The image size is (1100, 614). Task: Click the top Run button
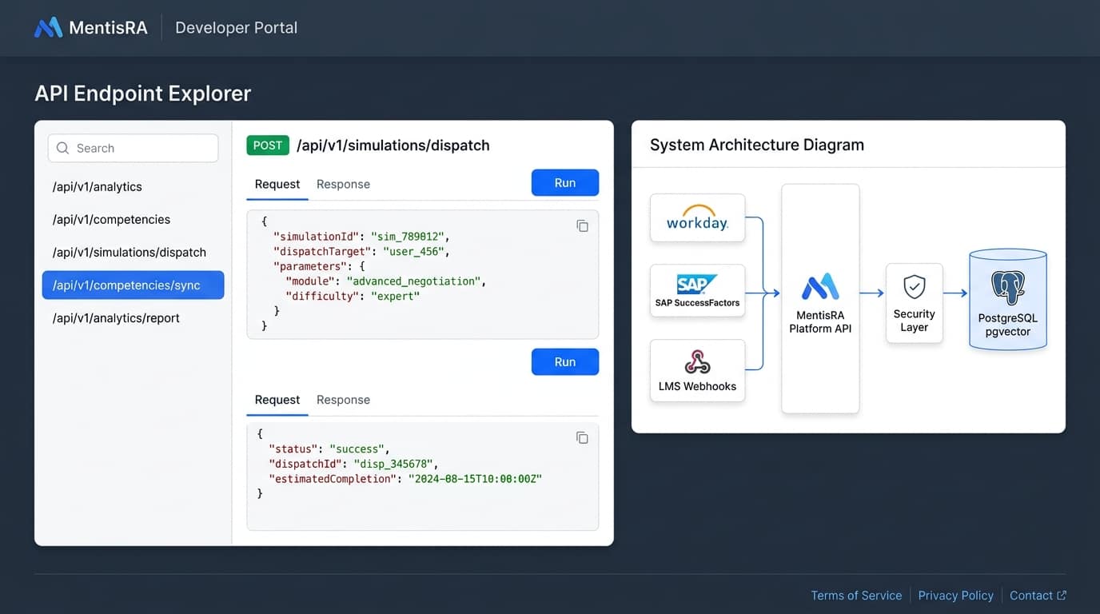565,183
